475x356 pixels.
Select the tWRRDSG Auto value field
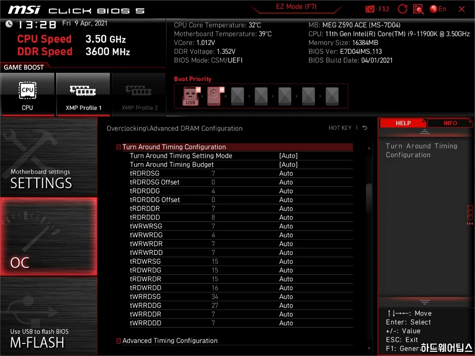click(x=286, y=297)
